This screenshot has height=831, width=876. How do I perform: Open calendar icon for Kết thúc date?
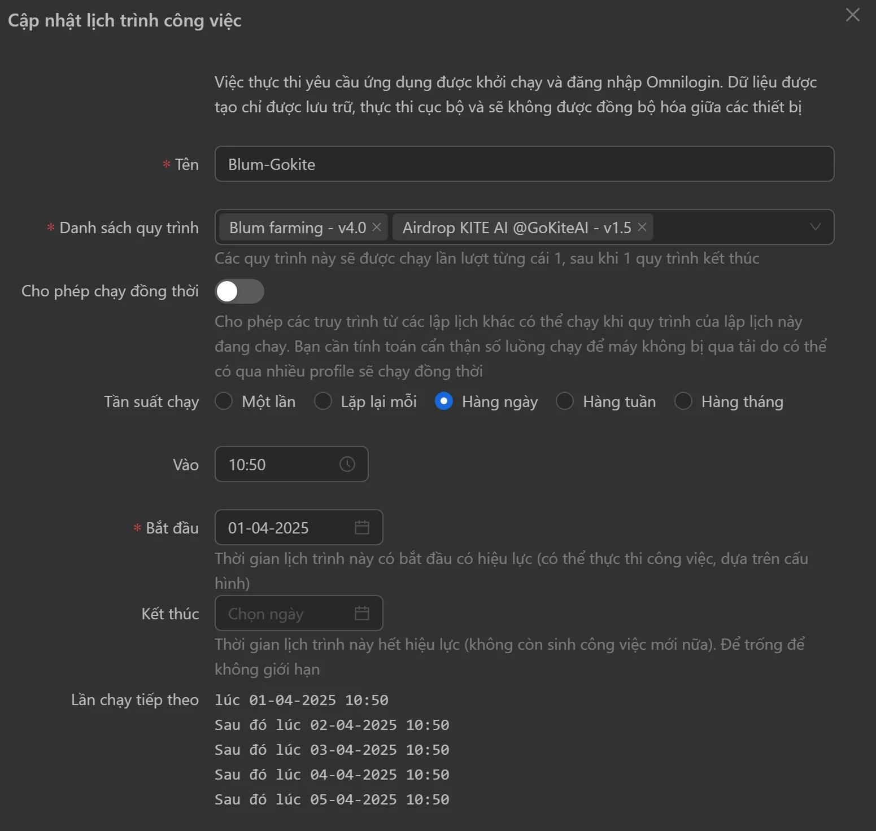[361, 613]
